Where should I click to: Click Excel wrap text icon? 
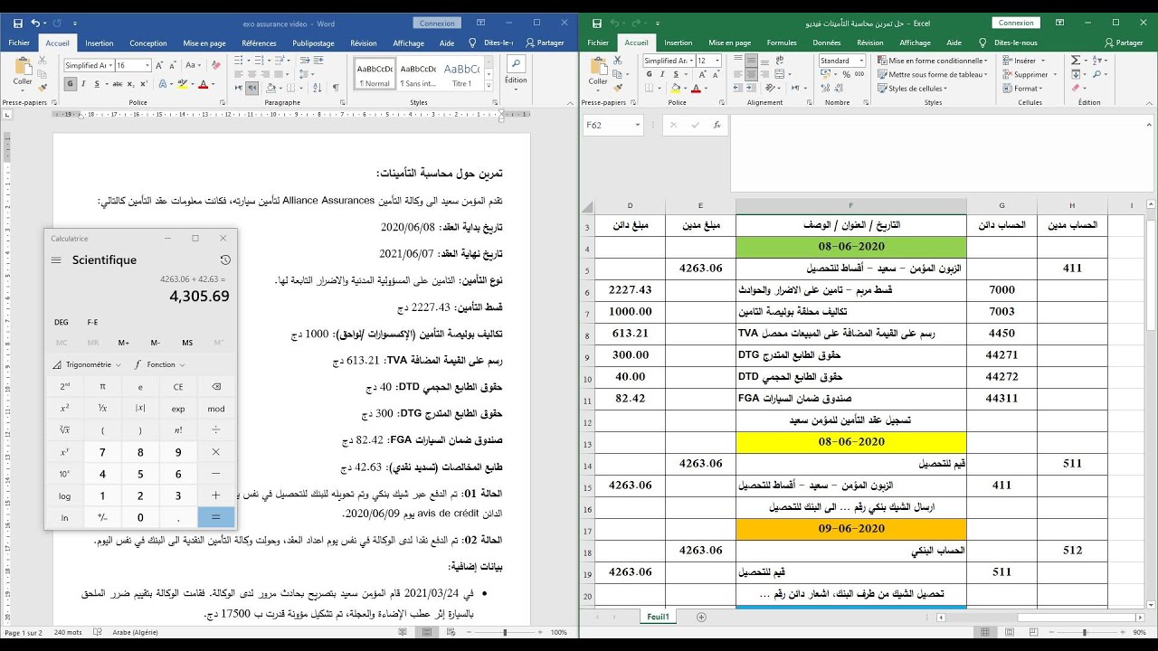point(780,60)
